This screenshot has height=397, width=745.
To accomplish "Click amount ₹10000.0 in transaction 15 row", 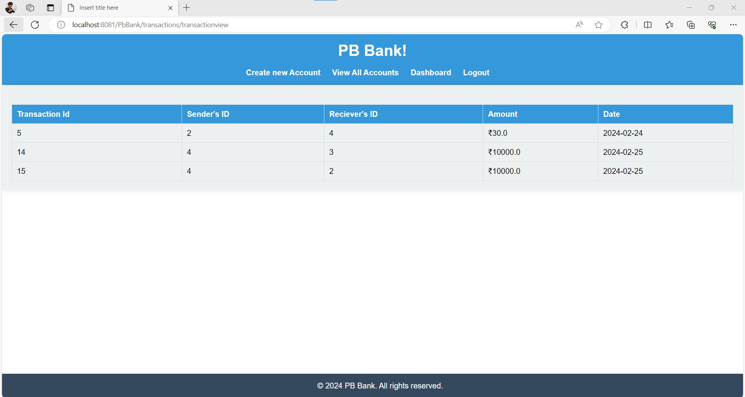I will [x=541, y=171].
